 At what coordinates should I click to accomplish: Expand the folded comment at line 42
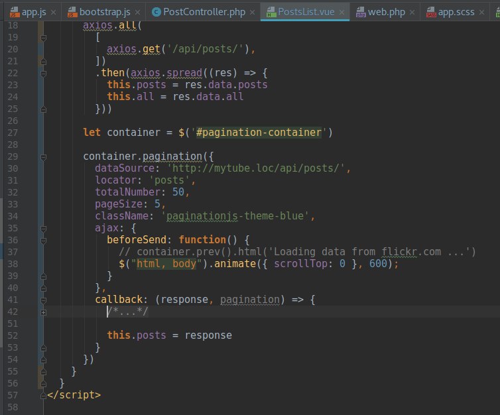44,312
